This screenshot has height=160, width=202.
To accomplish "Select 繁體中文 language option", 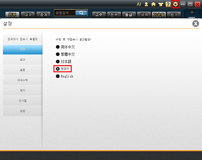I will pyautogui.click(x=65, y=54).
